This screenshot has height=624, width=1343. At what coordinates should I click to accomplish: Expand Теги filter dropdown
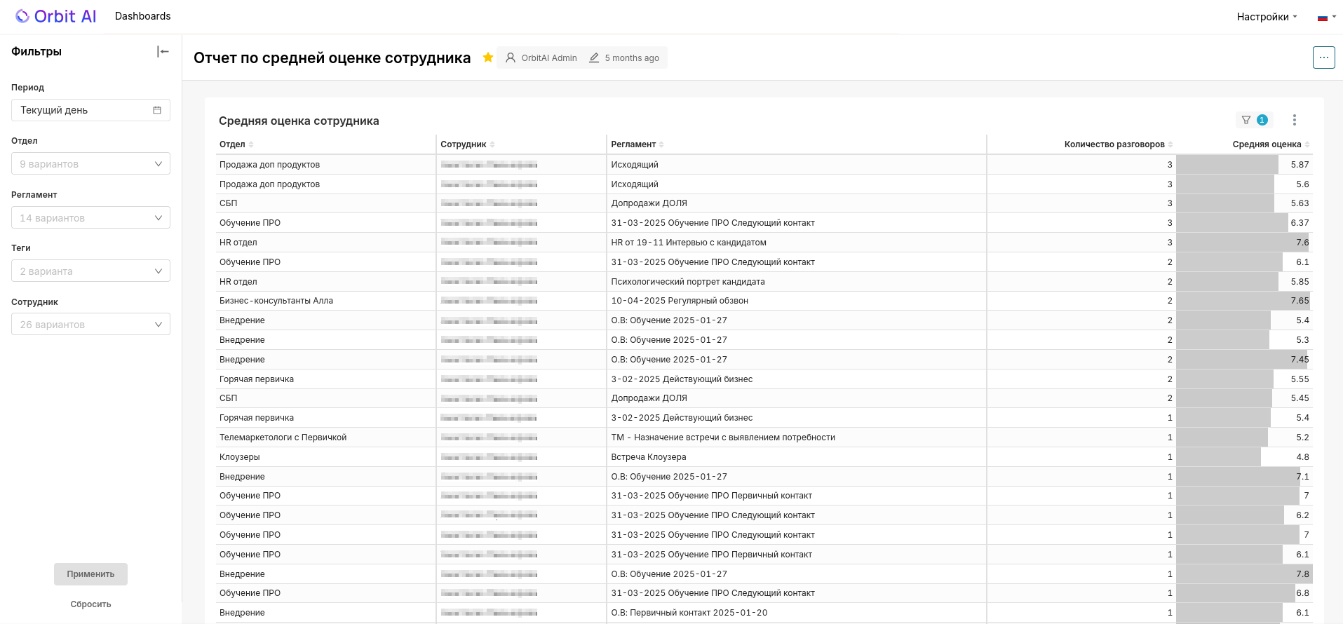[x=90, y=271]
